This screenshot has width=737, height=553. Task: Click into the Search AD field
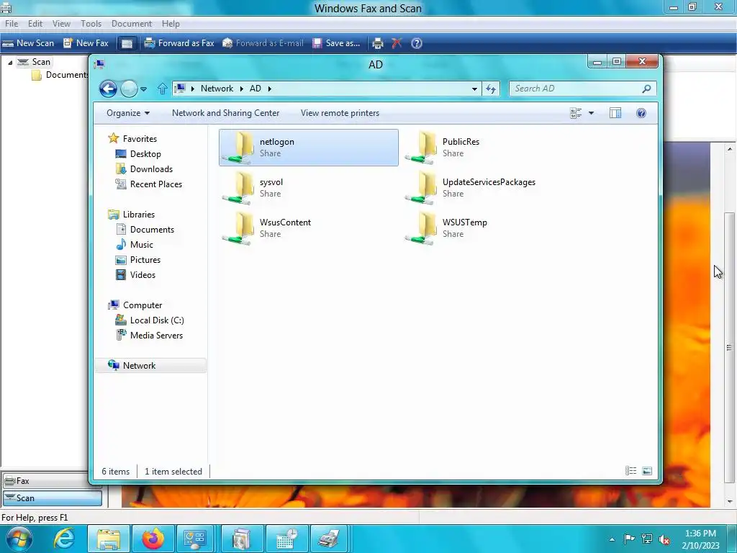(574, 89)
